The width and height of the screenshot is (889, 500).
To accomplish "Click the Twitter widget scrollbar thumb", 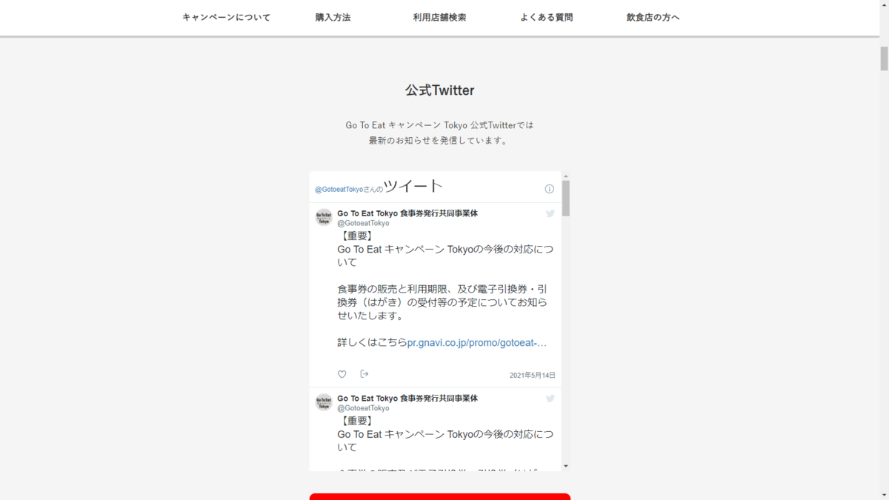I will (566, 198).
